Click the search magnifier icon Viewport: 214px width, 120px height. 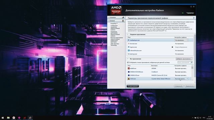192,62
